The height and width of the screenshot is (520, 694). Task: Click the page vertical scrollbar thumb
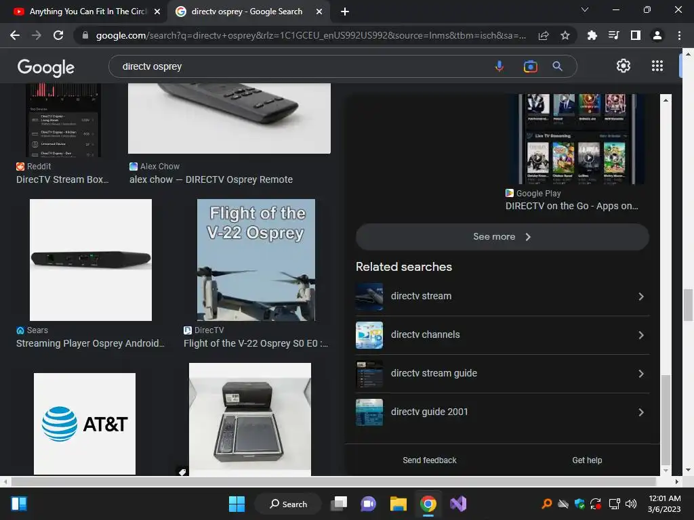point(689,305)
